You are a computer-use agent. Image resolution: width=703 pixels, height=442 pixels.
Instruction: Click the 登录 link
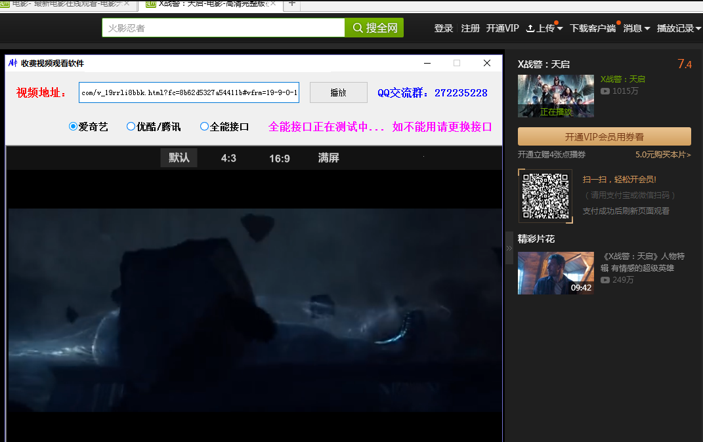(x=444, y=28)
